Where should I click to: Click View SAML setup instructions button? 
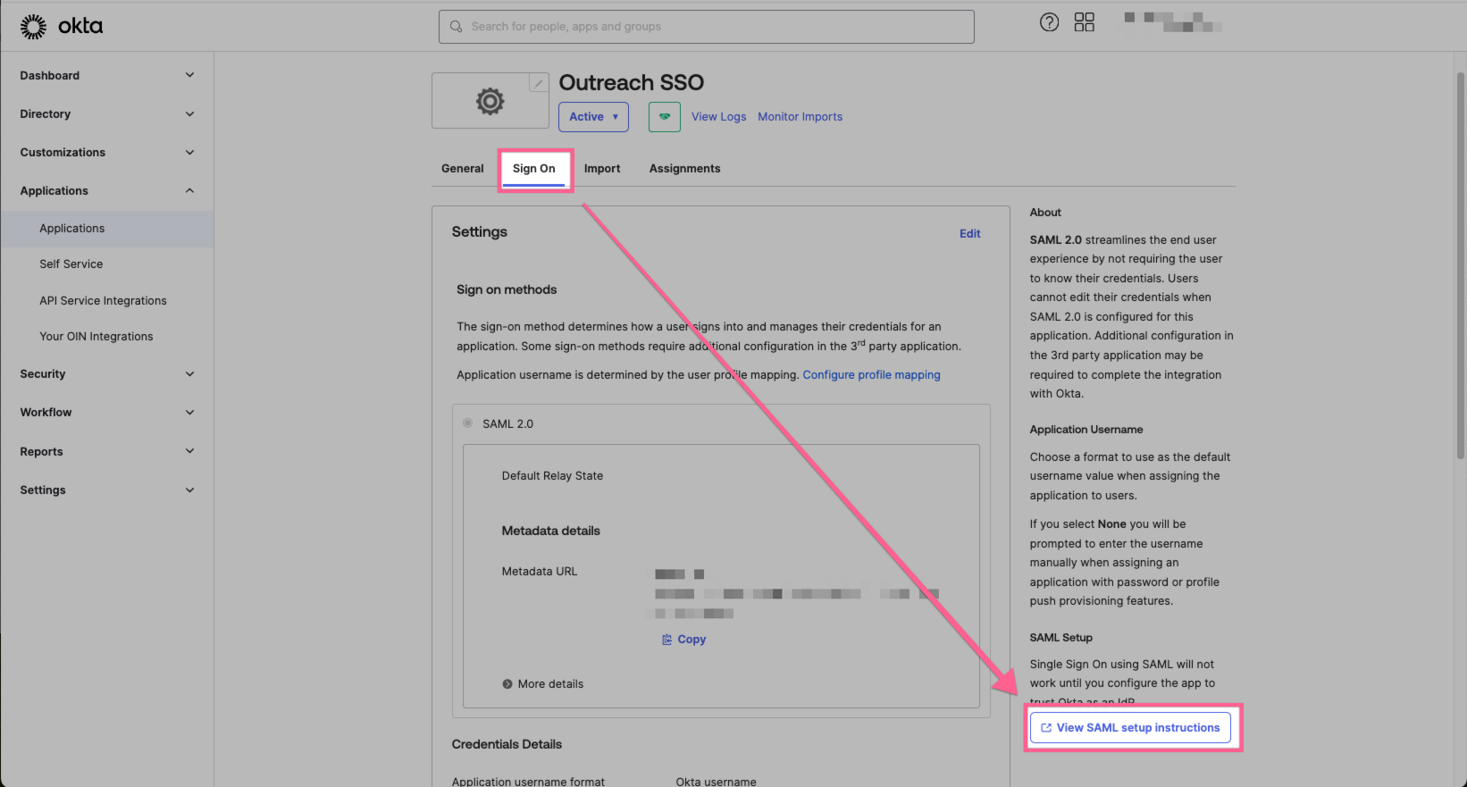(x=1130, y=728)
